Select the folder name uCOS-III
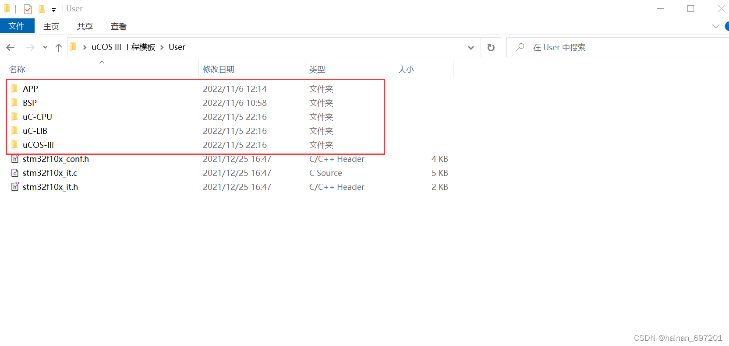This screenshot has height=346, width=729. [38, 145]
